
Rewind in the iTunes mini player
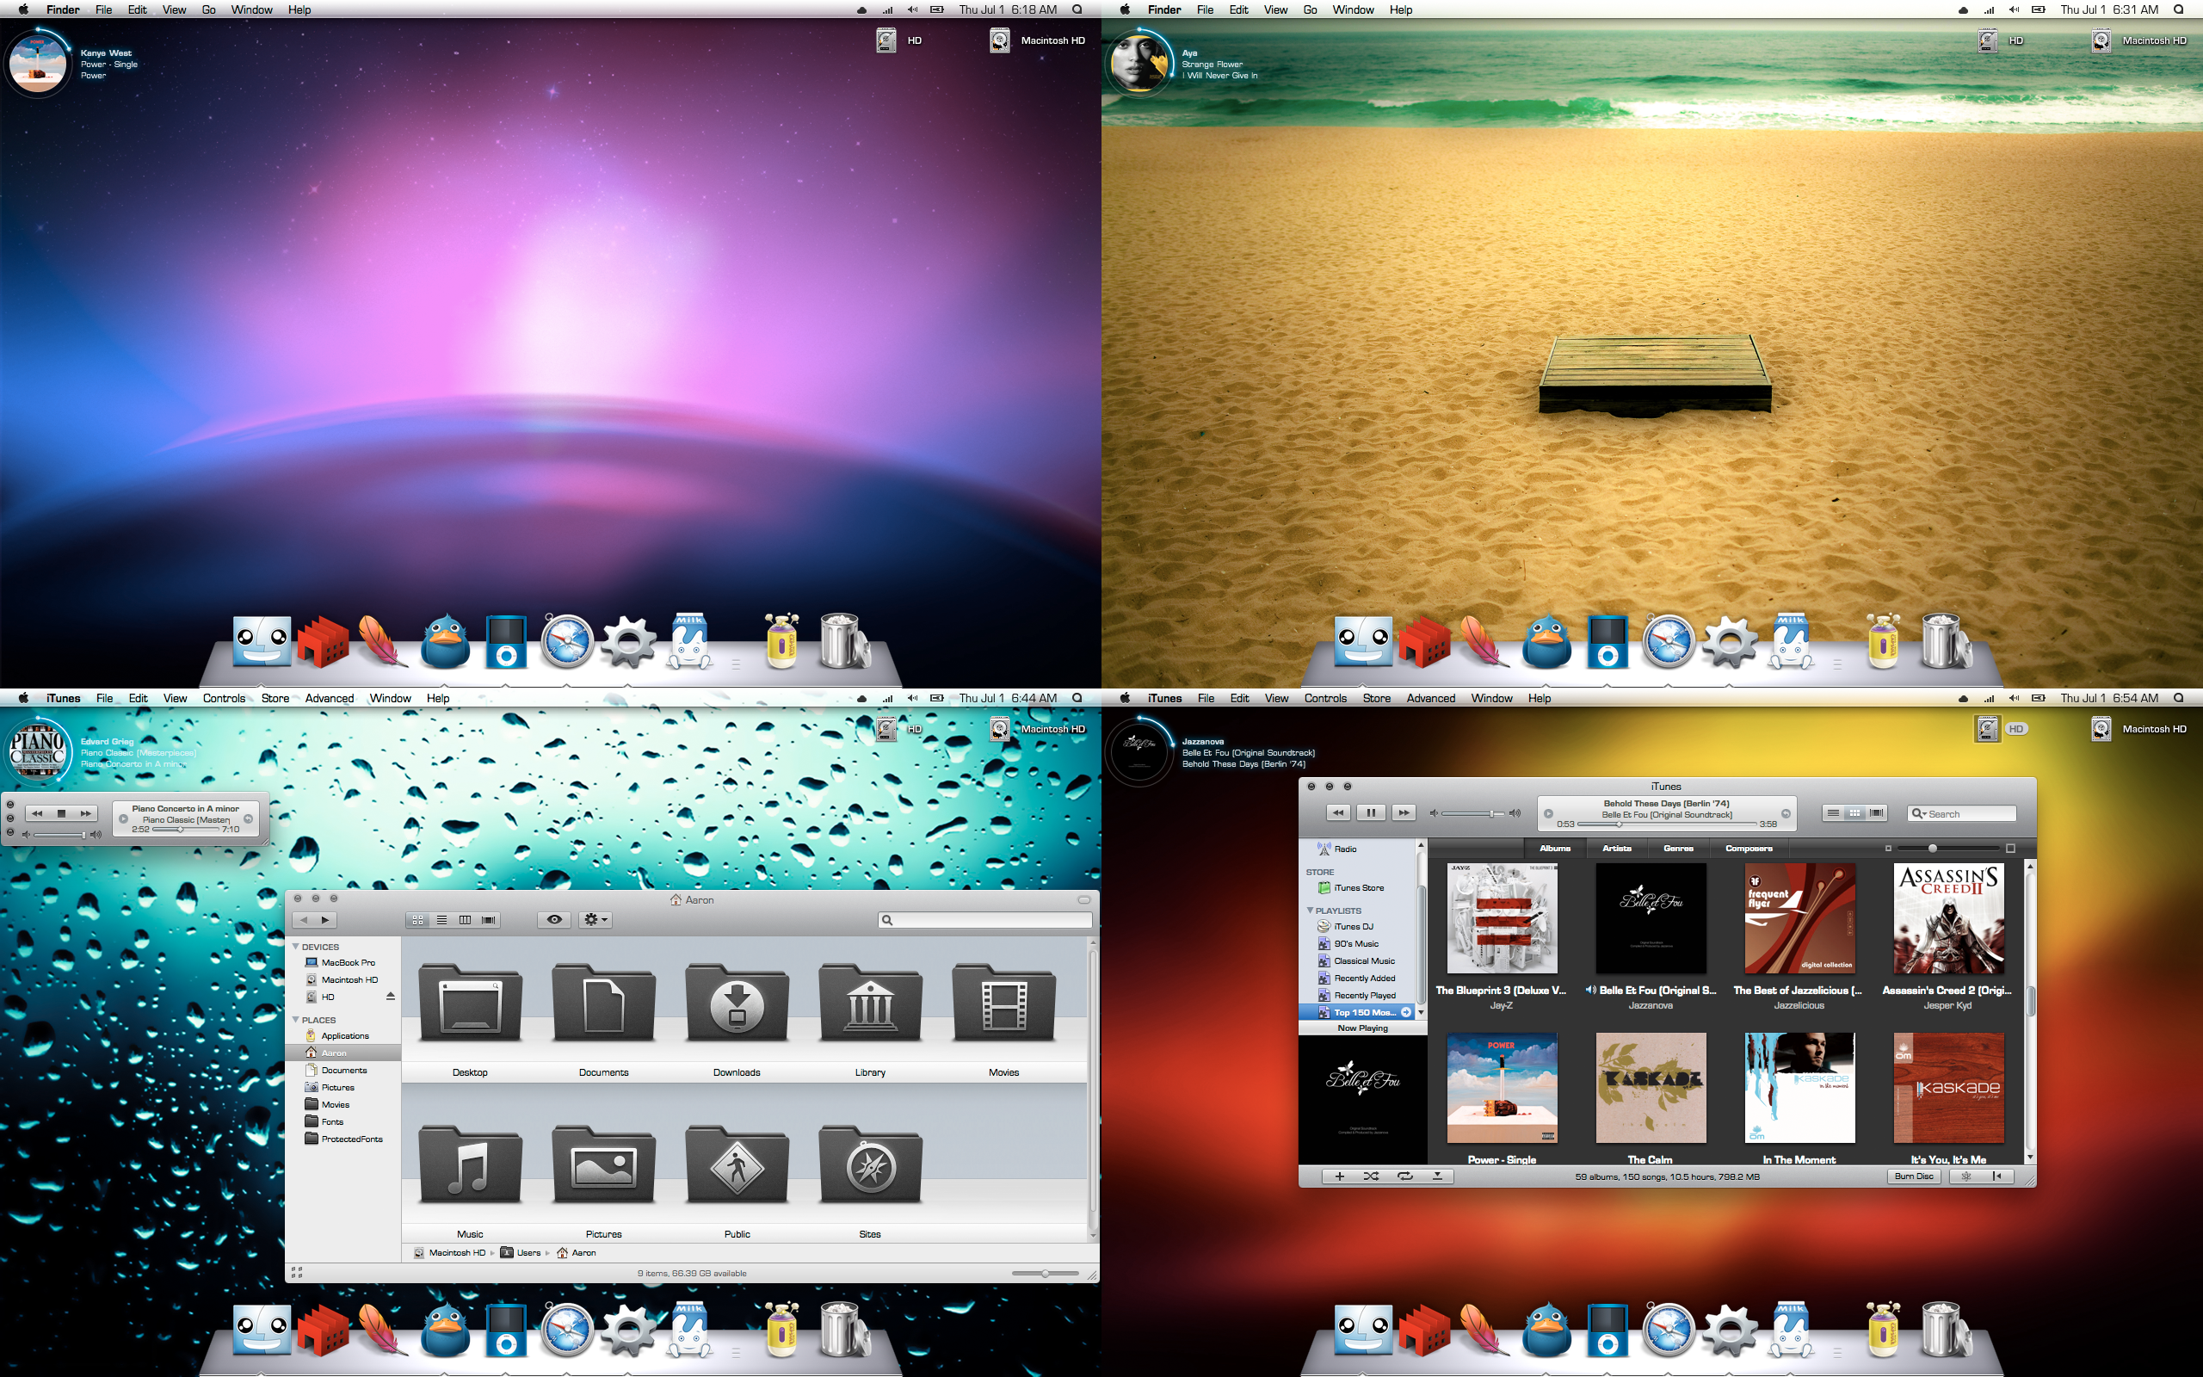point(37,813)
